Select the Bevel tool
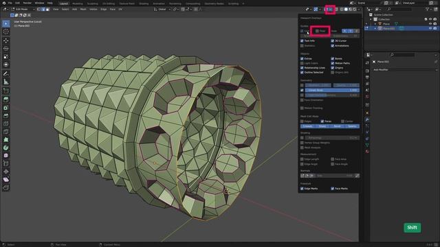 tap(6, 116)
